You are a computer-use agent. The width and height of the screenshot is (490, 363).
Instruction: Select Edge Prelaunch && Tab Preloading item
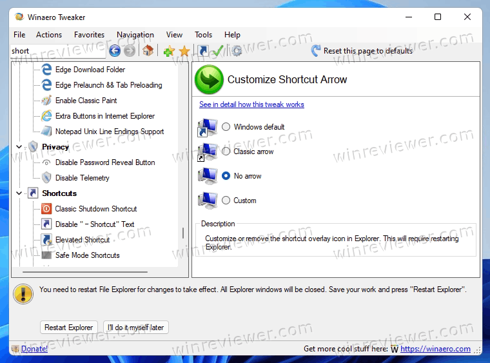(109, 85)
